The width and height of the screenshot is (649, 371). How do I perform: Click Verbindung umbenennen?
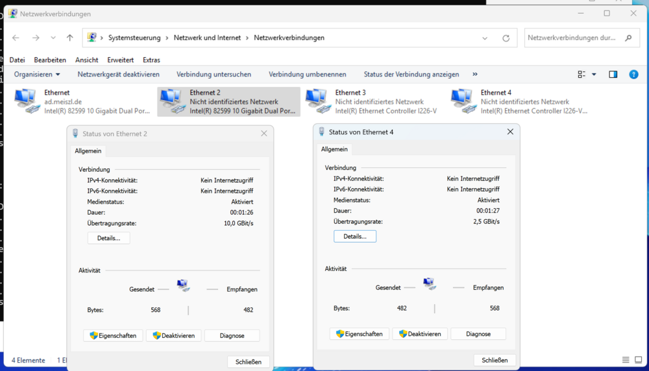pos(308,75)
